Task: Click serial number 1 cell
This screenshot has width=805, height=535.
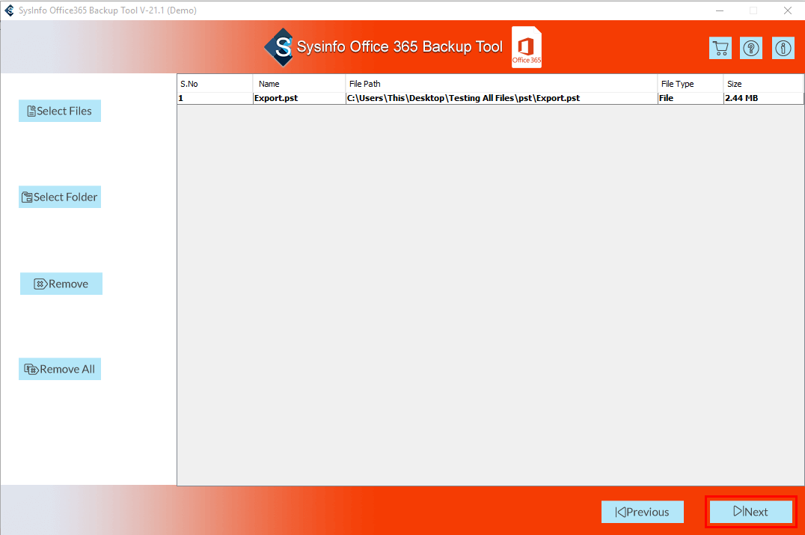Action: 215,98
